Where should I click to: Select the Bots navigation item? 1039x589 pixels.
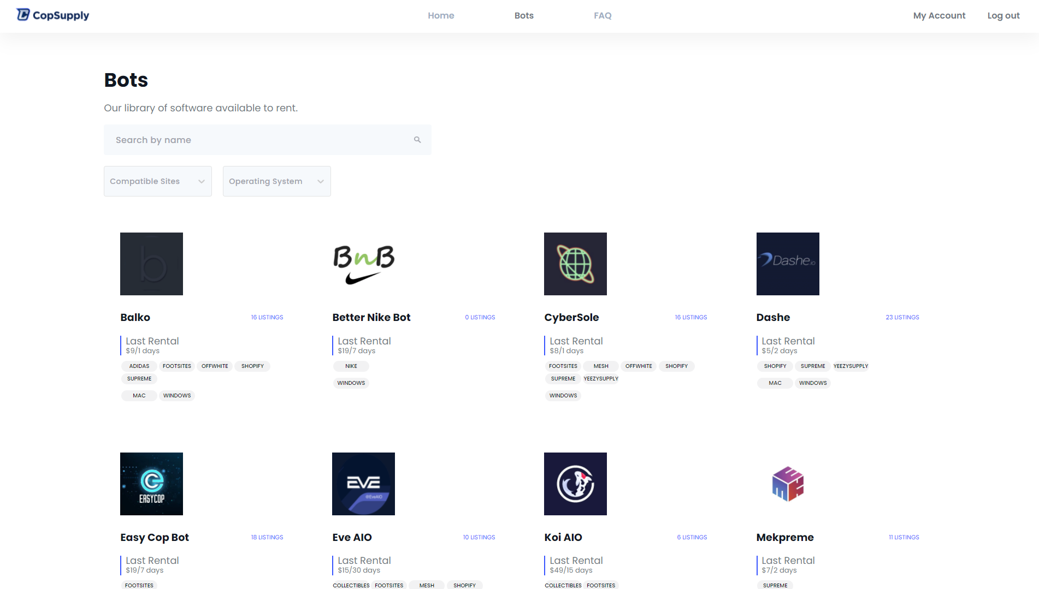point(524,16)
